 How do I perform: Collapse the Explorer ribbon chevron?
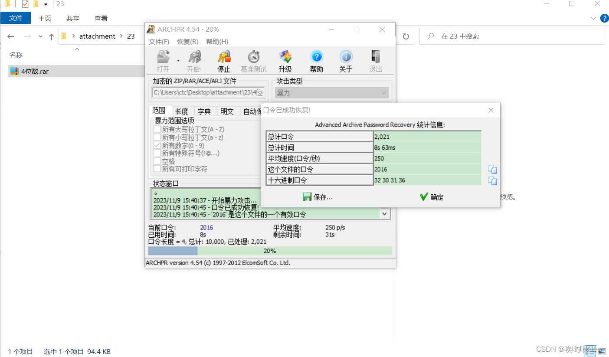coord(593,18)
